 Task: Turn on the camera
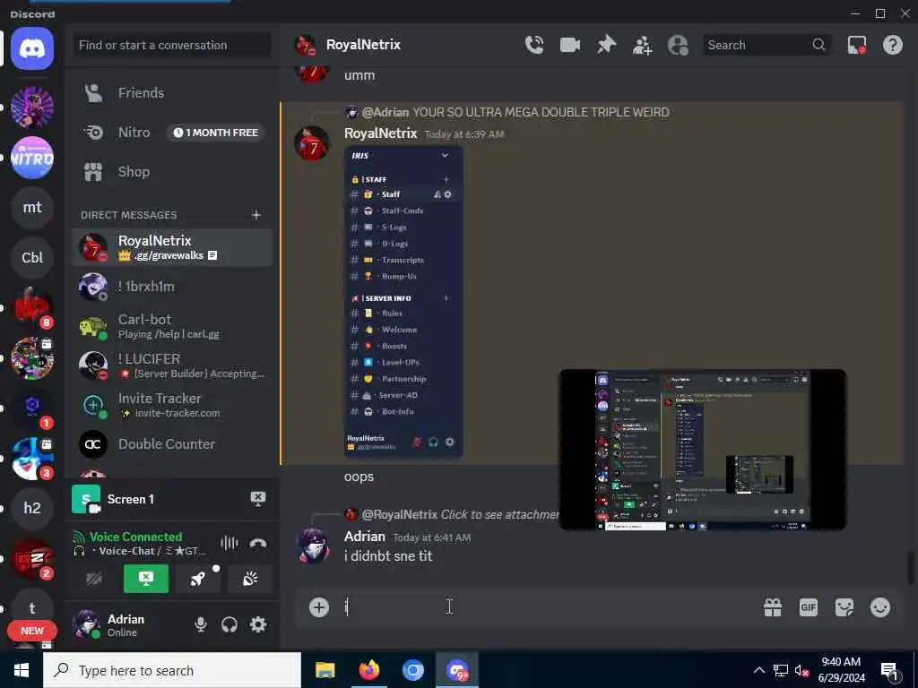tap(93, 579)
